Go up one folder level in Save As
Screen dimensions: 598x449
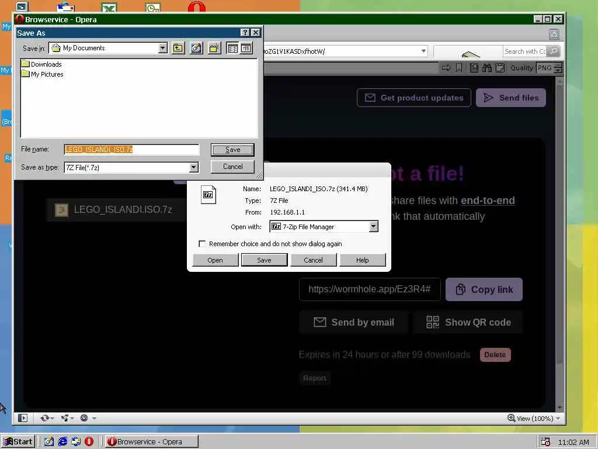pos(178,48)
